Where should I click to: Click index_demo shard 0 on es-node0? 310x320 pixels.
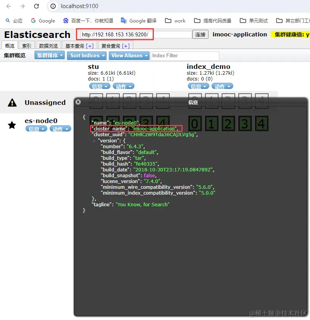tap(195, 123)
